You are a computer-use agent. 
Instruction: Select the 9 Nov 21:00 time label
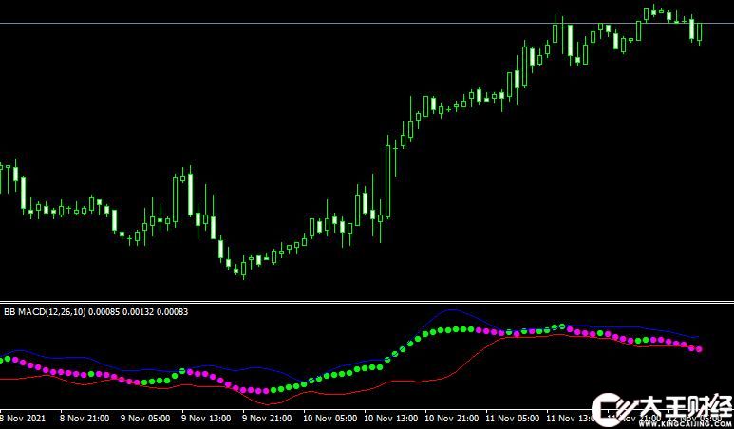(x=267, y=418)
